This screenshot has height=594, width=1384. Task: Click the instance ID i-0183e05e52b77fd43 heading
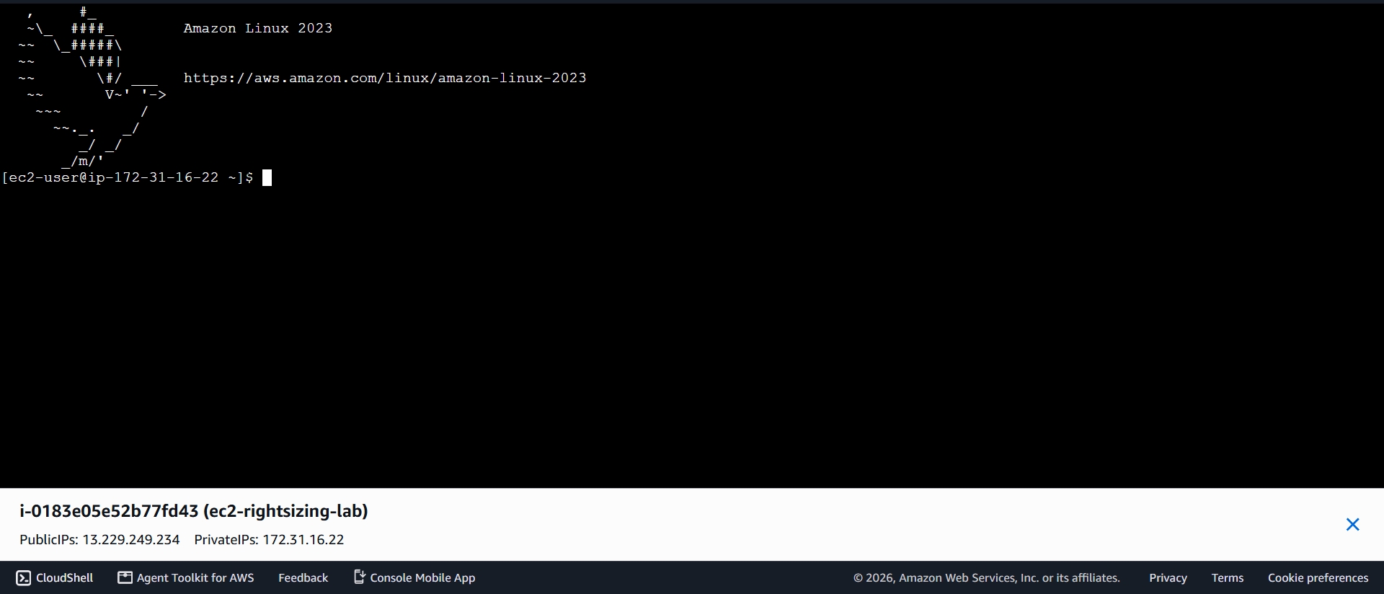pos(194,511)
